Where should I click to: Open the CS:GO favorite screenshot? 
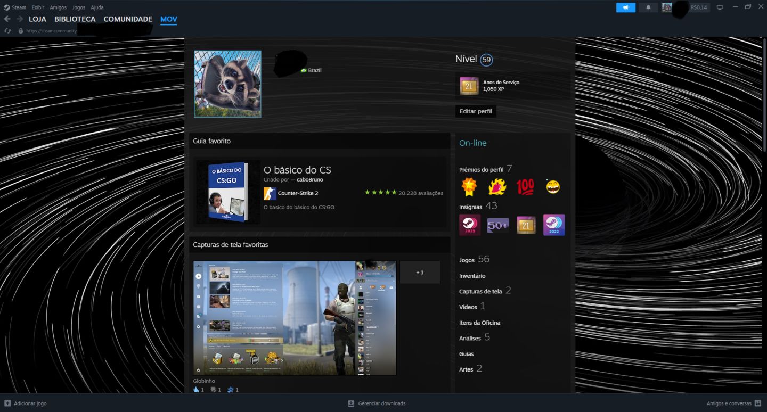pos(295,318)
